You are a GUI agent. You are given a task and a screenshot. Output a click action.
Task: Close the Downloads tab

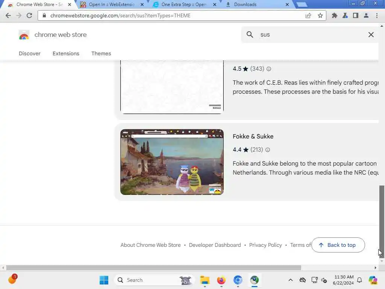coord(287,5)
